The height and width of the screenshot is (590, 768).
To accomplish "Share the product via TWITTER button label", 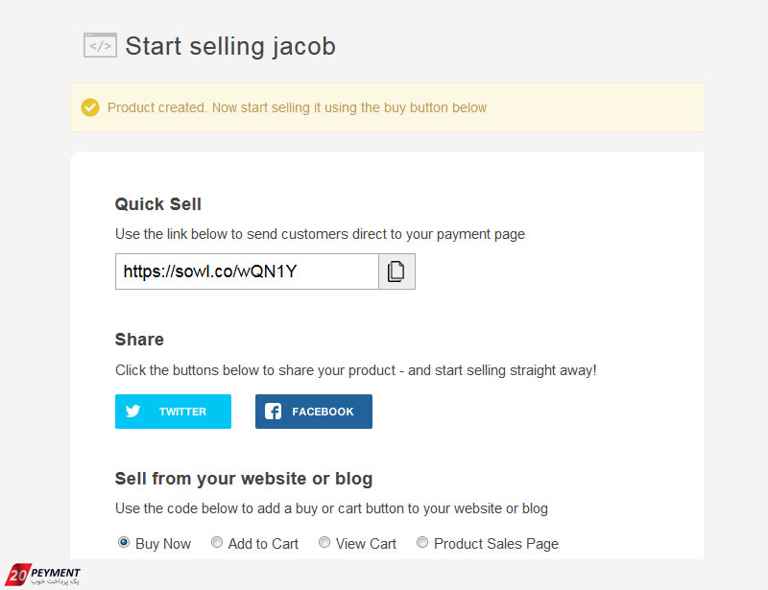I will [x=182, y=412].
